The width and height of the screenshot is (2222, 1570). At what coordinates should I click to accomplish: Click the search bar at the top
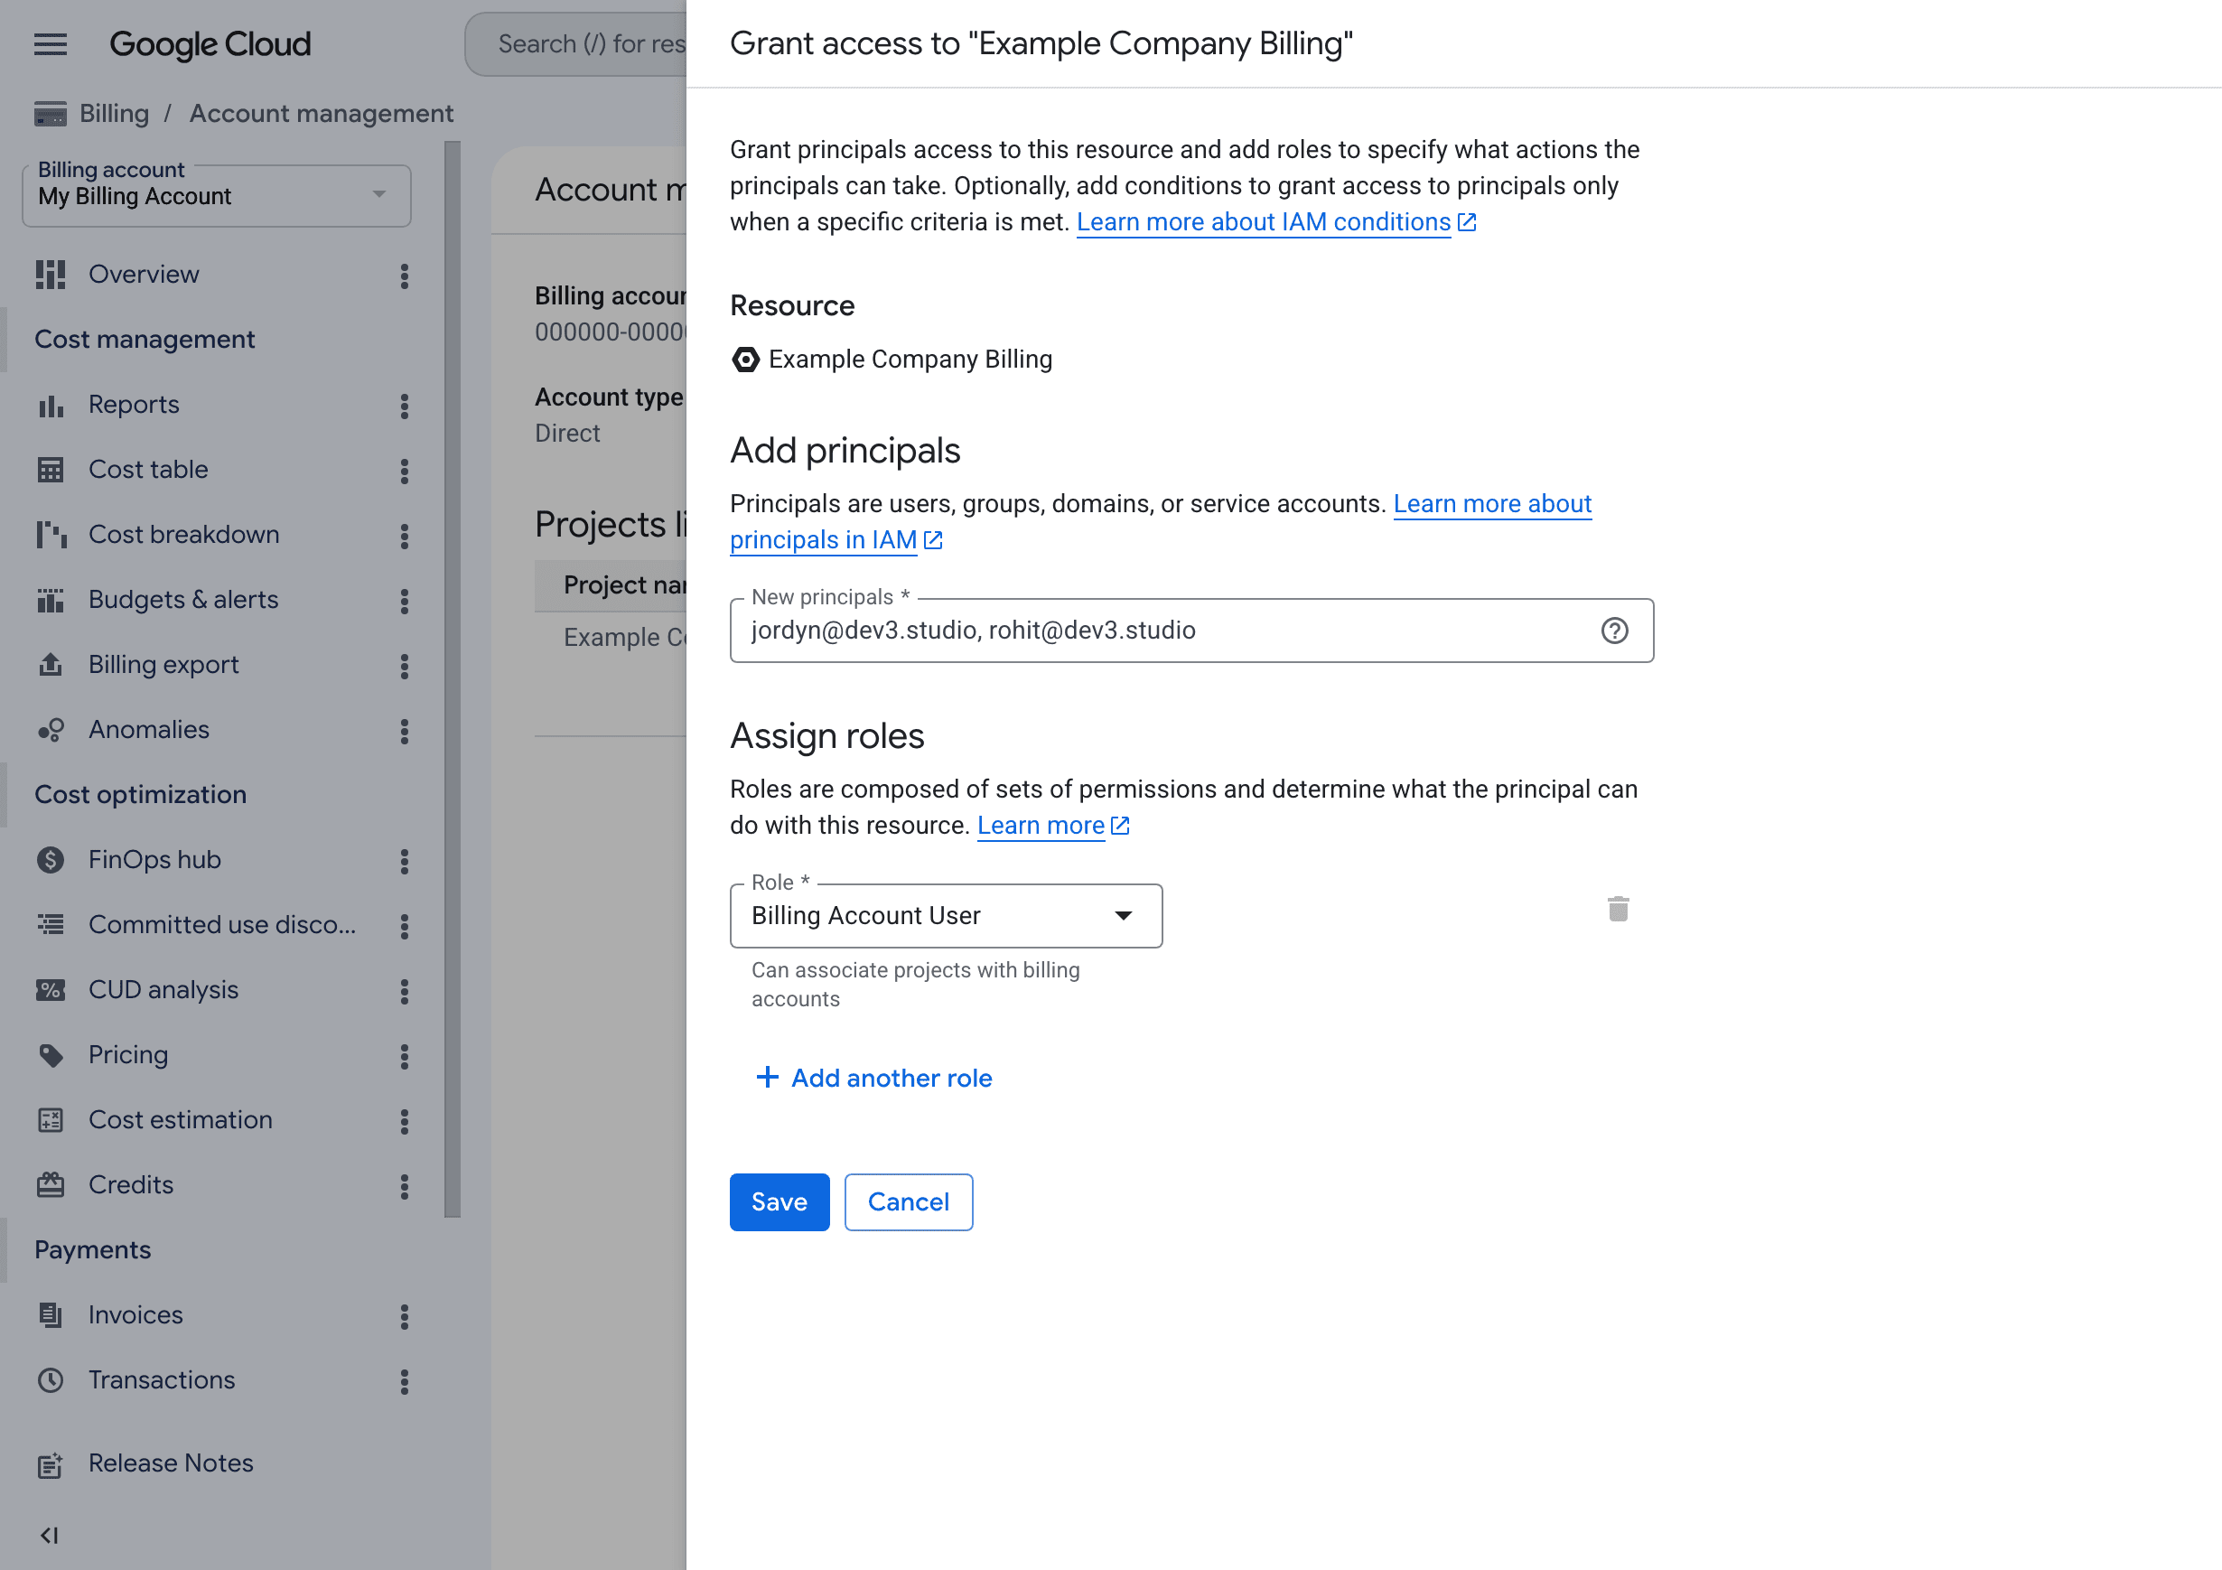(x=576, y=44)
